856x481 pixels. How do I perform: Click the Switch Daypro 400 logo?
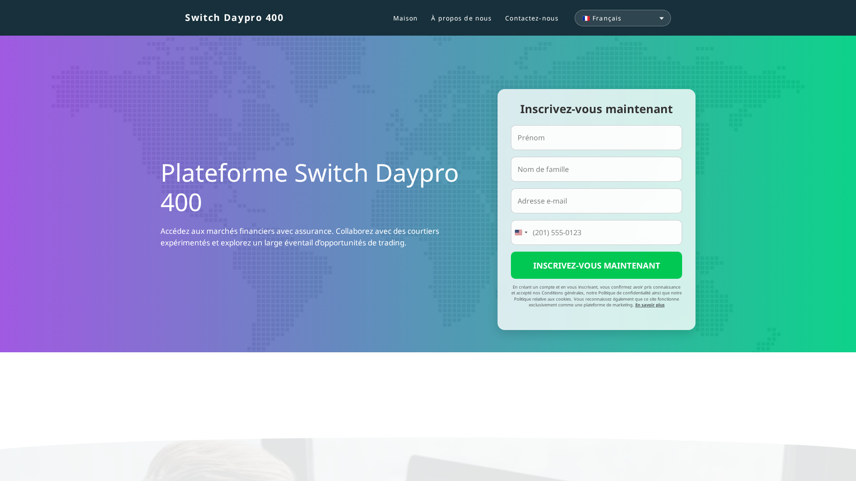point(234,17)
